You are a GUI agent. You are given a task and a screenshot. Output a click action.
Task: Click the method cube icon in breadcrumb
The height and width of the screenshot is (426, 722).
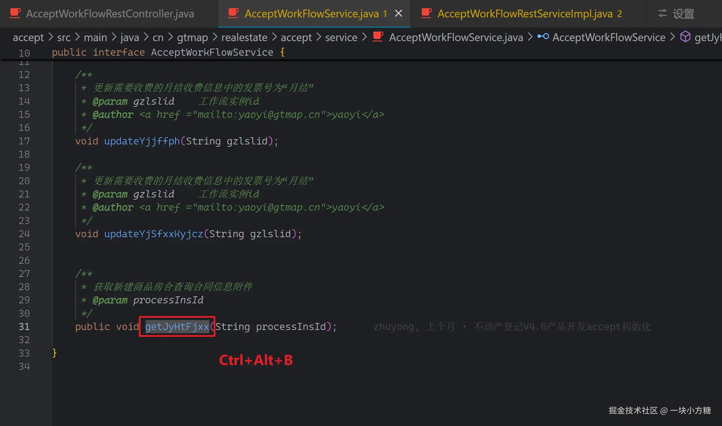(685, 37)
